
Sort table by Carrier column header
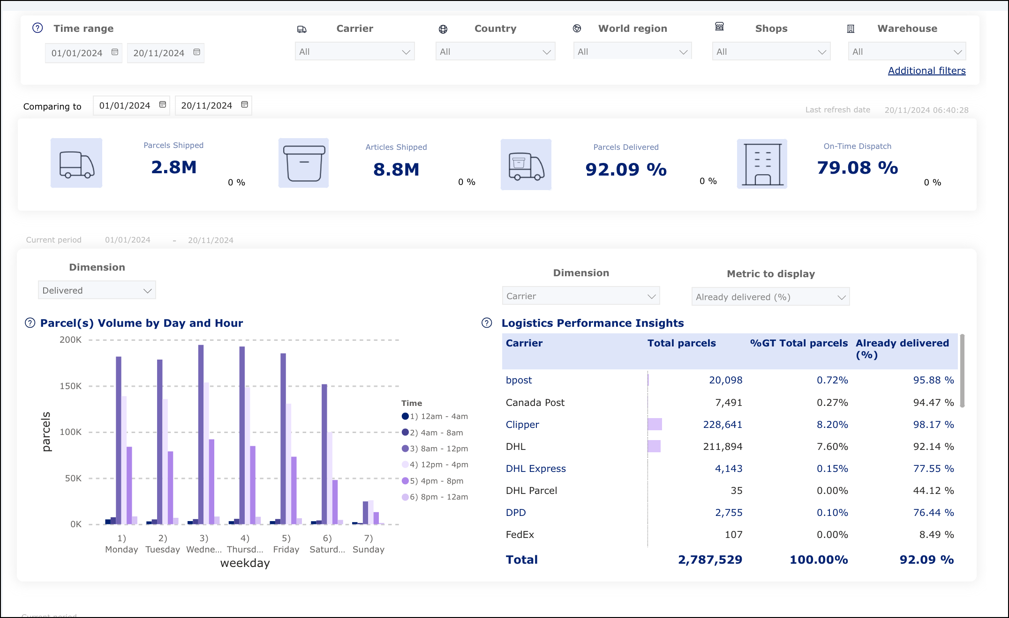coord(524,343)
